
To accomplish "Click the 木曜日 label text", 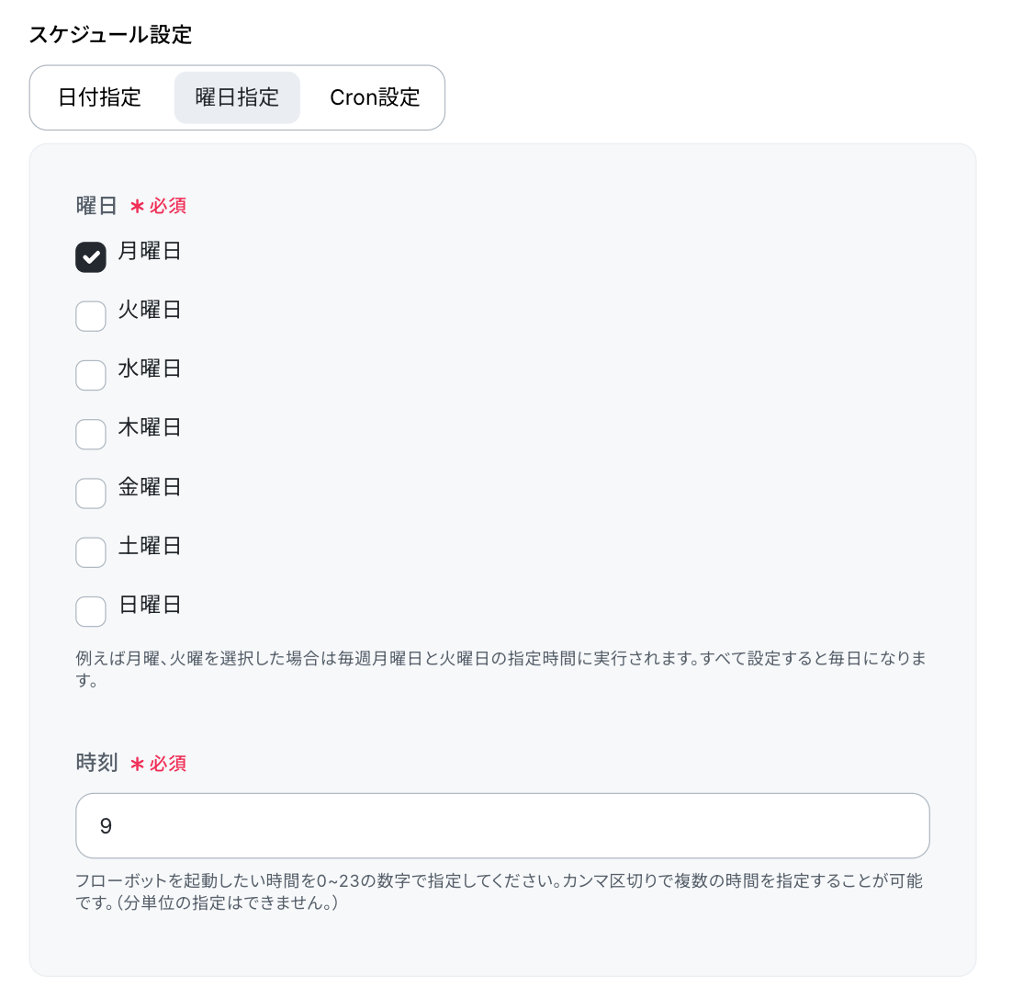I will pyautogui.click(x=149, y=427).
